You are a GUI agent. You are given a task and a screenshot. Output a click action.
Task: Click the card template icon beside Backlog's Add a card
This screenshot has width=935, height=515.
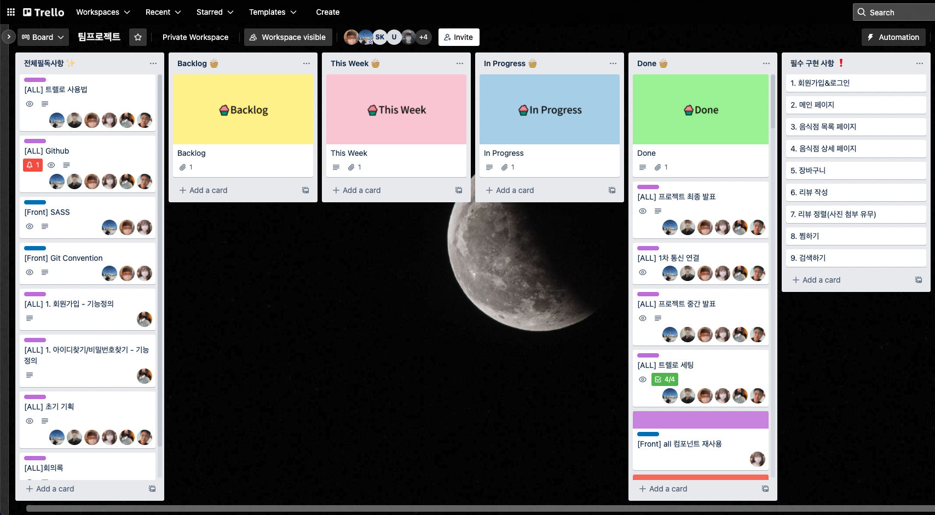pyautogui.click(x=305, y=190)
